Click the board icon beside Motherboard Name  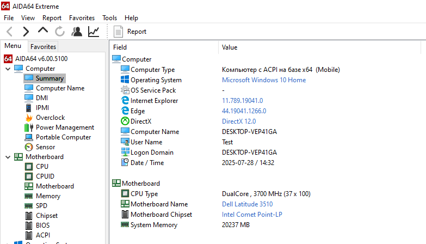click(125, 204)
